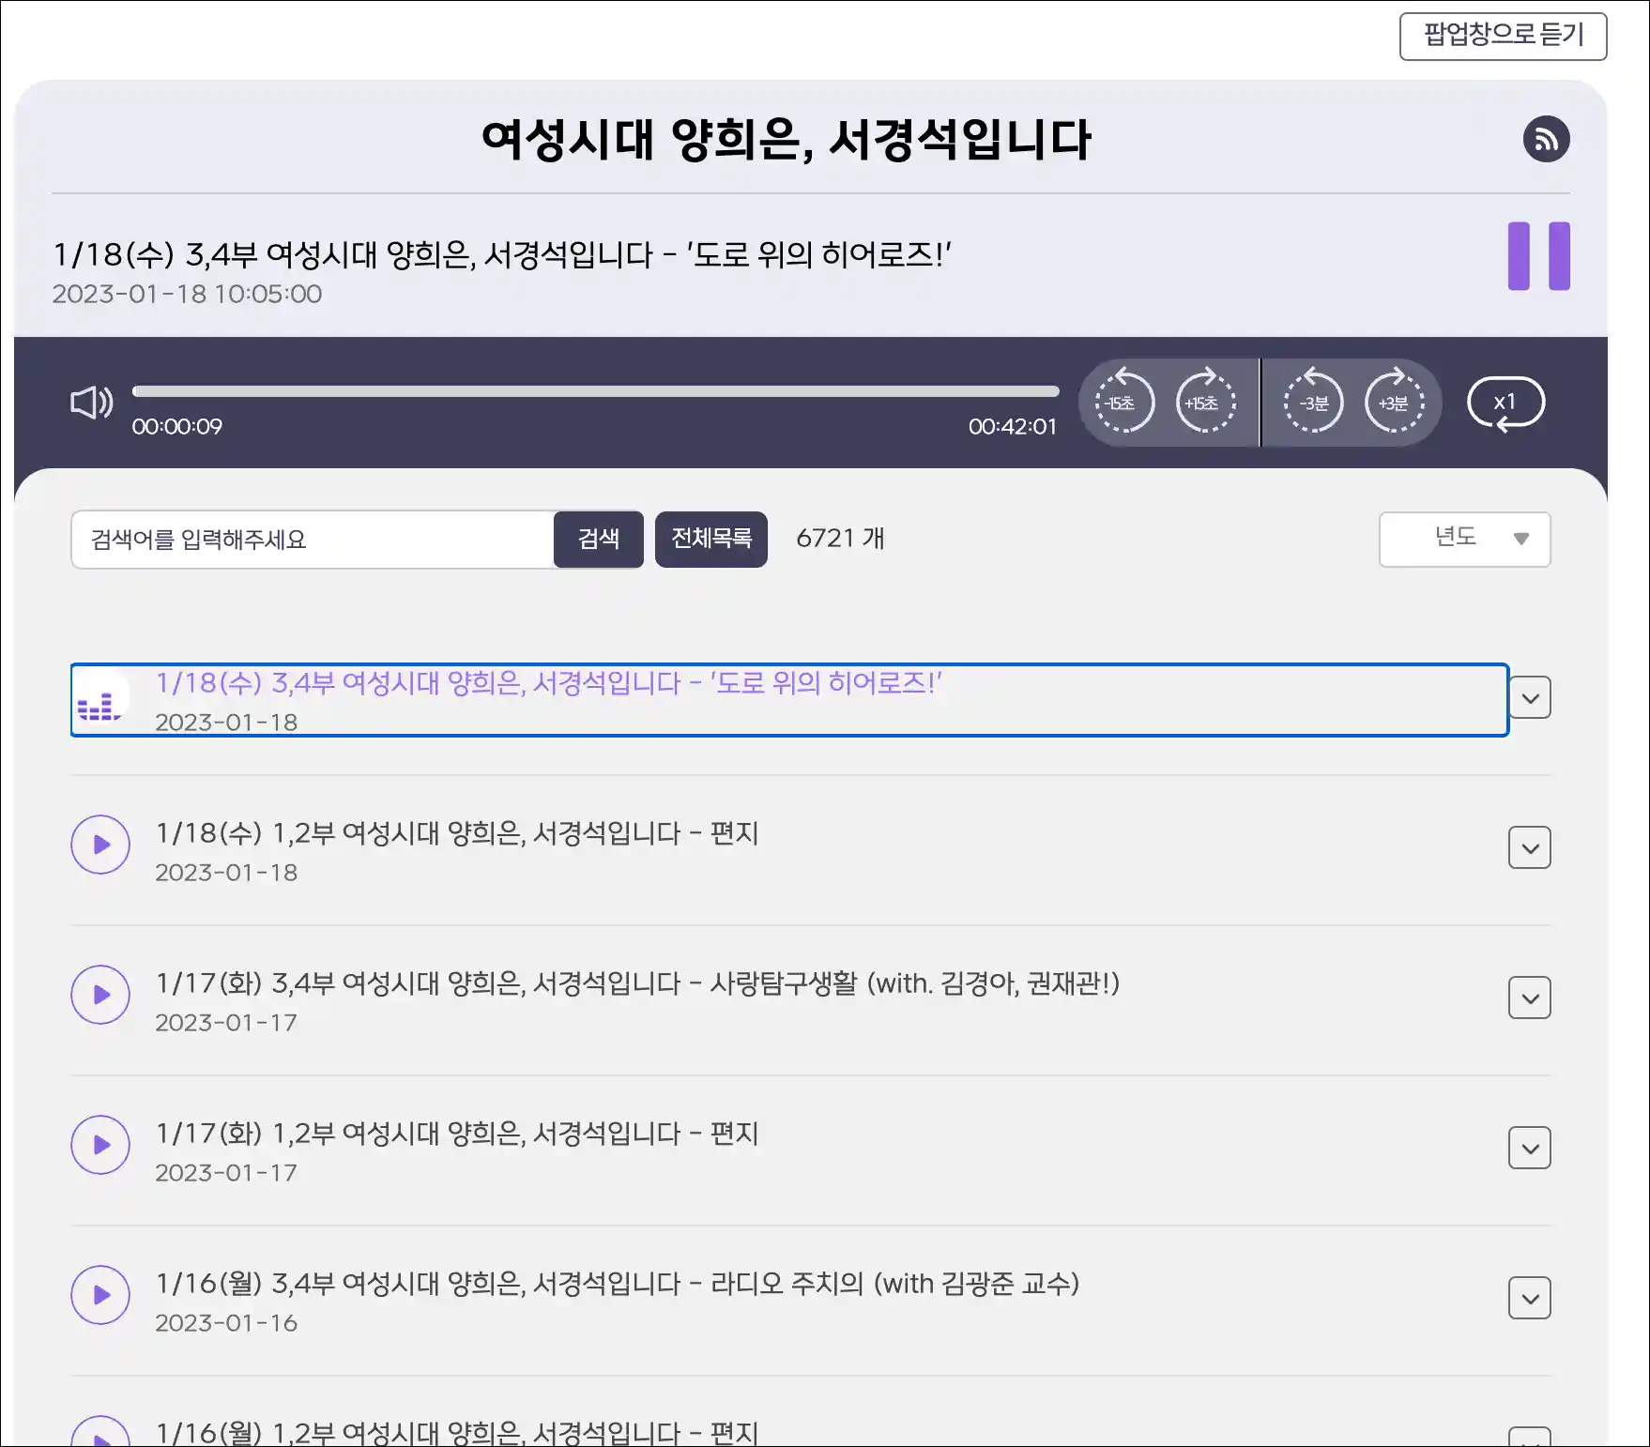This screenshot has height=1447, width=1650.
Task: Open the 년도 dropdown
Action: tap(1464, 539)
